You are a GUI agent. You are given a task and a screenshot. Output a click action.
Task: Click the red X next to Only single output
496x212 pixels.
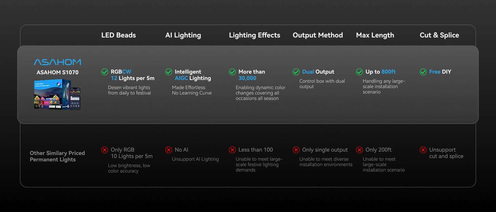[296, 150]
